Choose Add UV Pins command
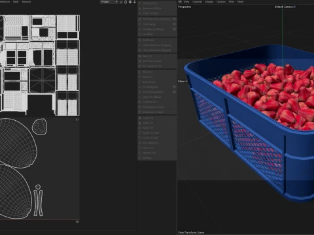The width and height of the screenshot is (314, 235). point(157,3)
